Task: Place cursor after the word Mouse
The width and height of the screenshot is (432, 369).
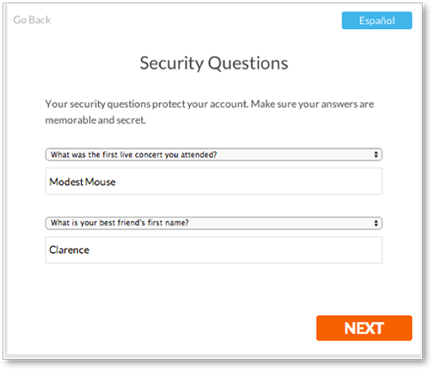Action: pyautogui.click(x=116, y=182)
